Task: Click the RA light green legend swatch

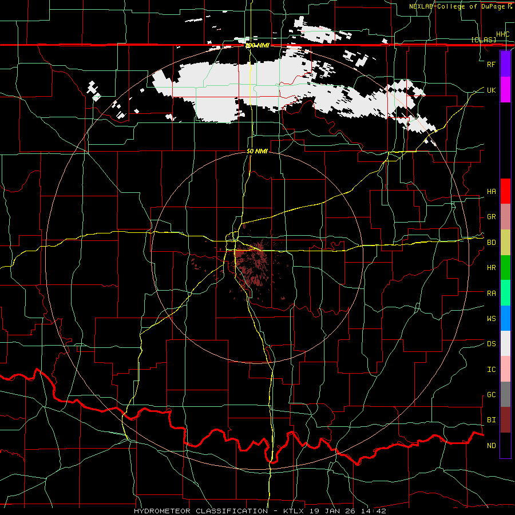Action: click(x=505, y=292)
